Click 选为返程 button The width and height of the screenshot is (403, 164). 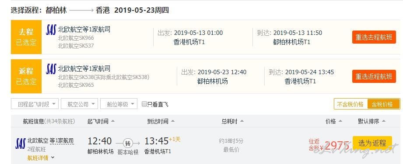tap(372, 143)
